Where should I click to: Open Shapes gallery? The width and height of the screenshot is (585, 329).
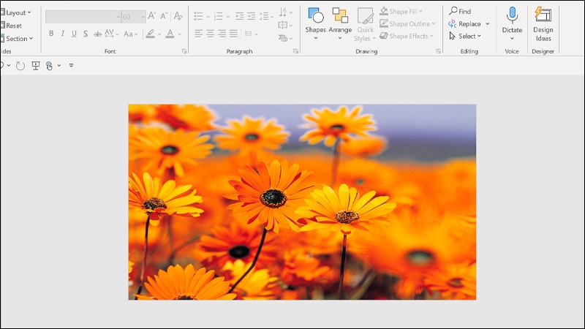[316, 23]
